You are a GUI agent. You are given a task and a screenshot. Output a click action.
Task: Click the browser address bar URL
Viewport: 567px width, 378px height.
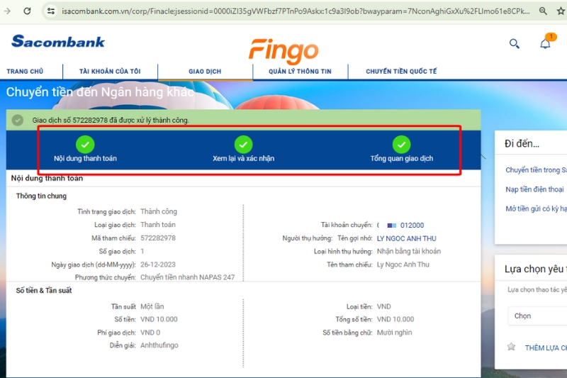[x=296, y=11]
